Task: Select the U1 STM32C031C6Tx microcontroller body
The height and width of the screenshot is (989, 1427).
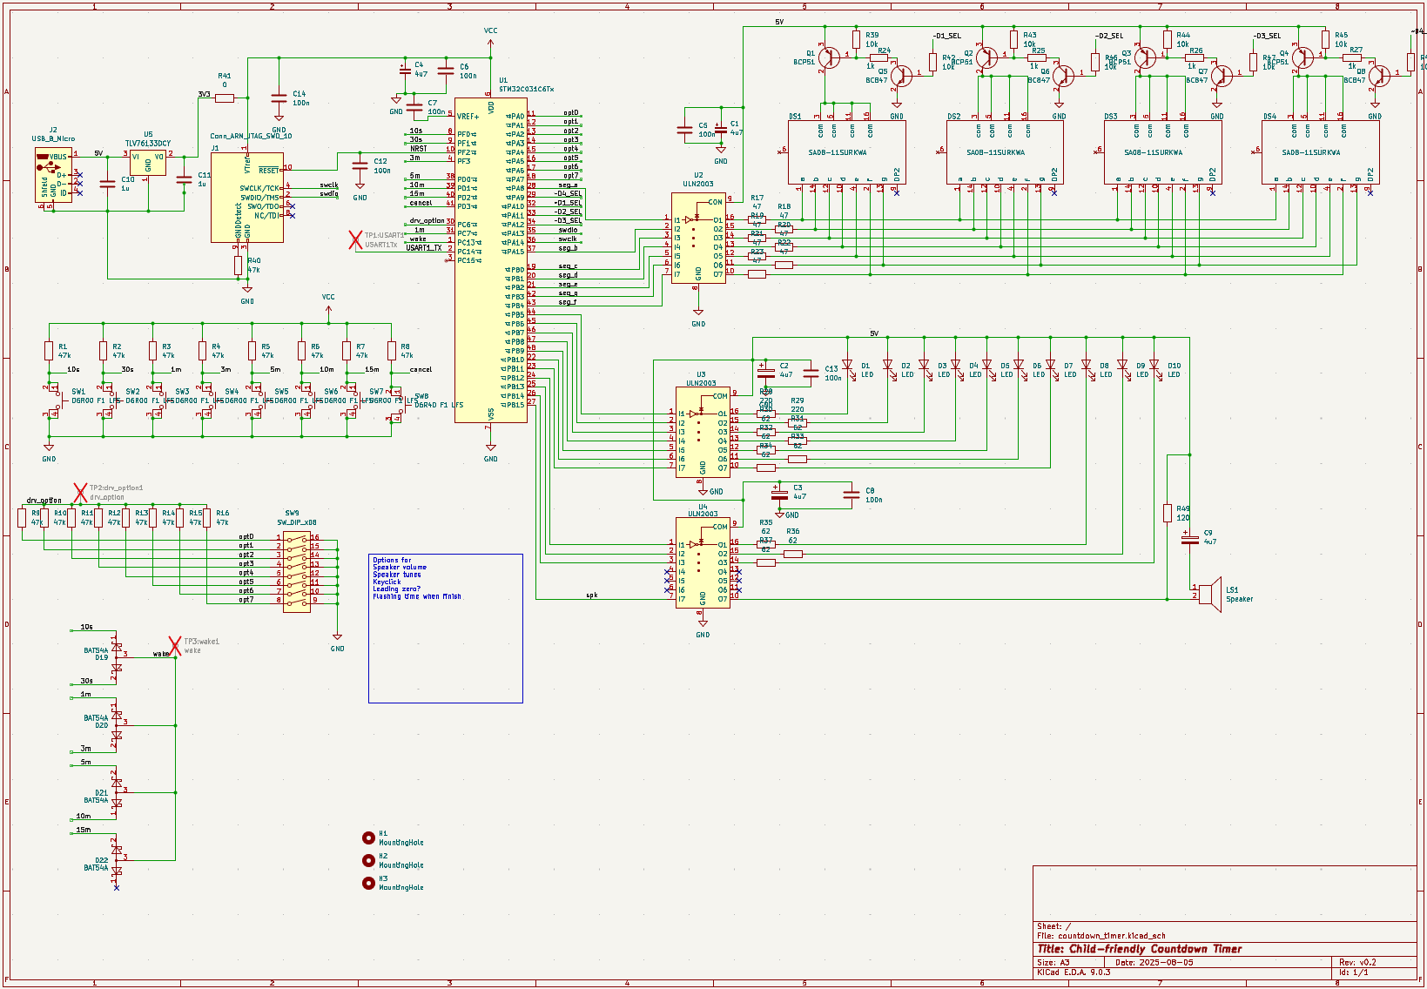Action: (x=490, y=261)
